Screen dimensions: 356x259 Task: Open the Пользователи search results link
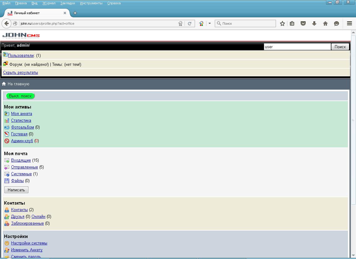21,55
